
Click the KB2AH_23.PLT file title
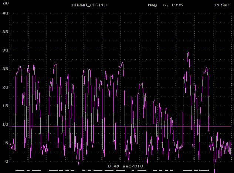coord(90,5)
